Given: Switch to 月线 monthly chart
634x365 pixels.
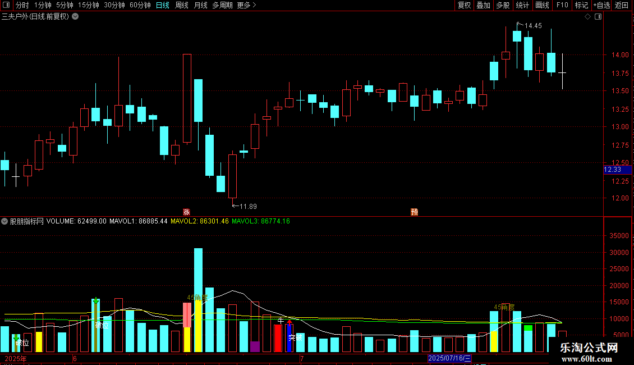Looking at the screenshot, I should (200, 5).
